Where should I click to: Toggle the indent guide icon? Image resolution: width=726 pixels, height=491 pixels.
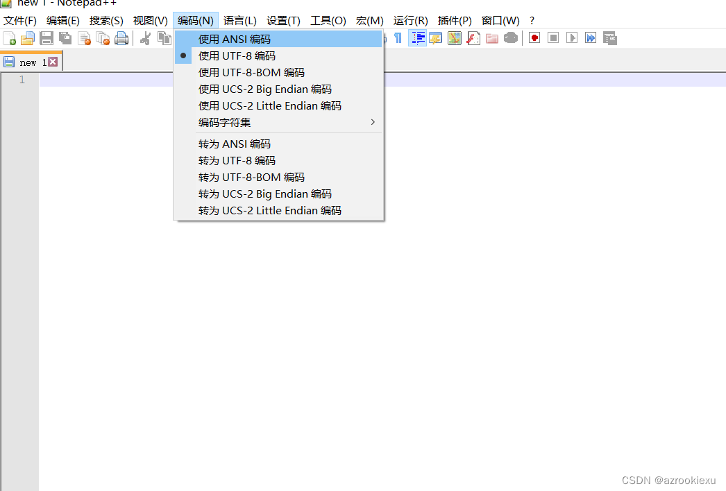tap(418, 38)
